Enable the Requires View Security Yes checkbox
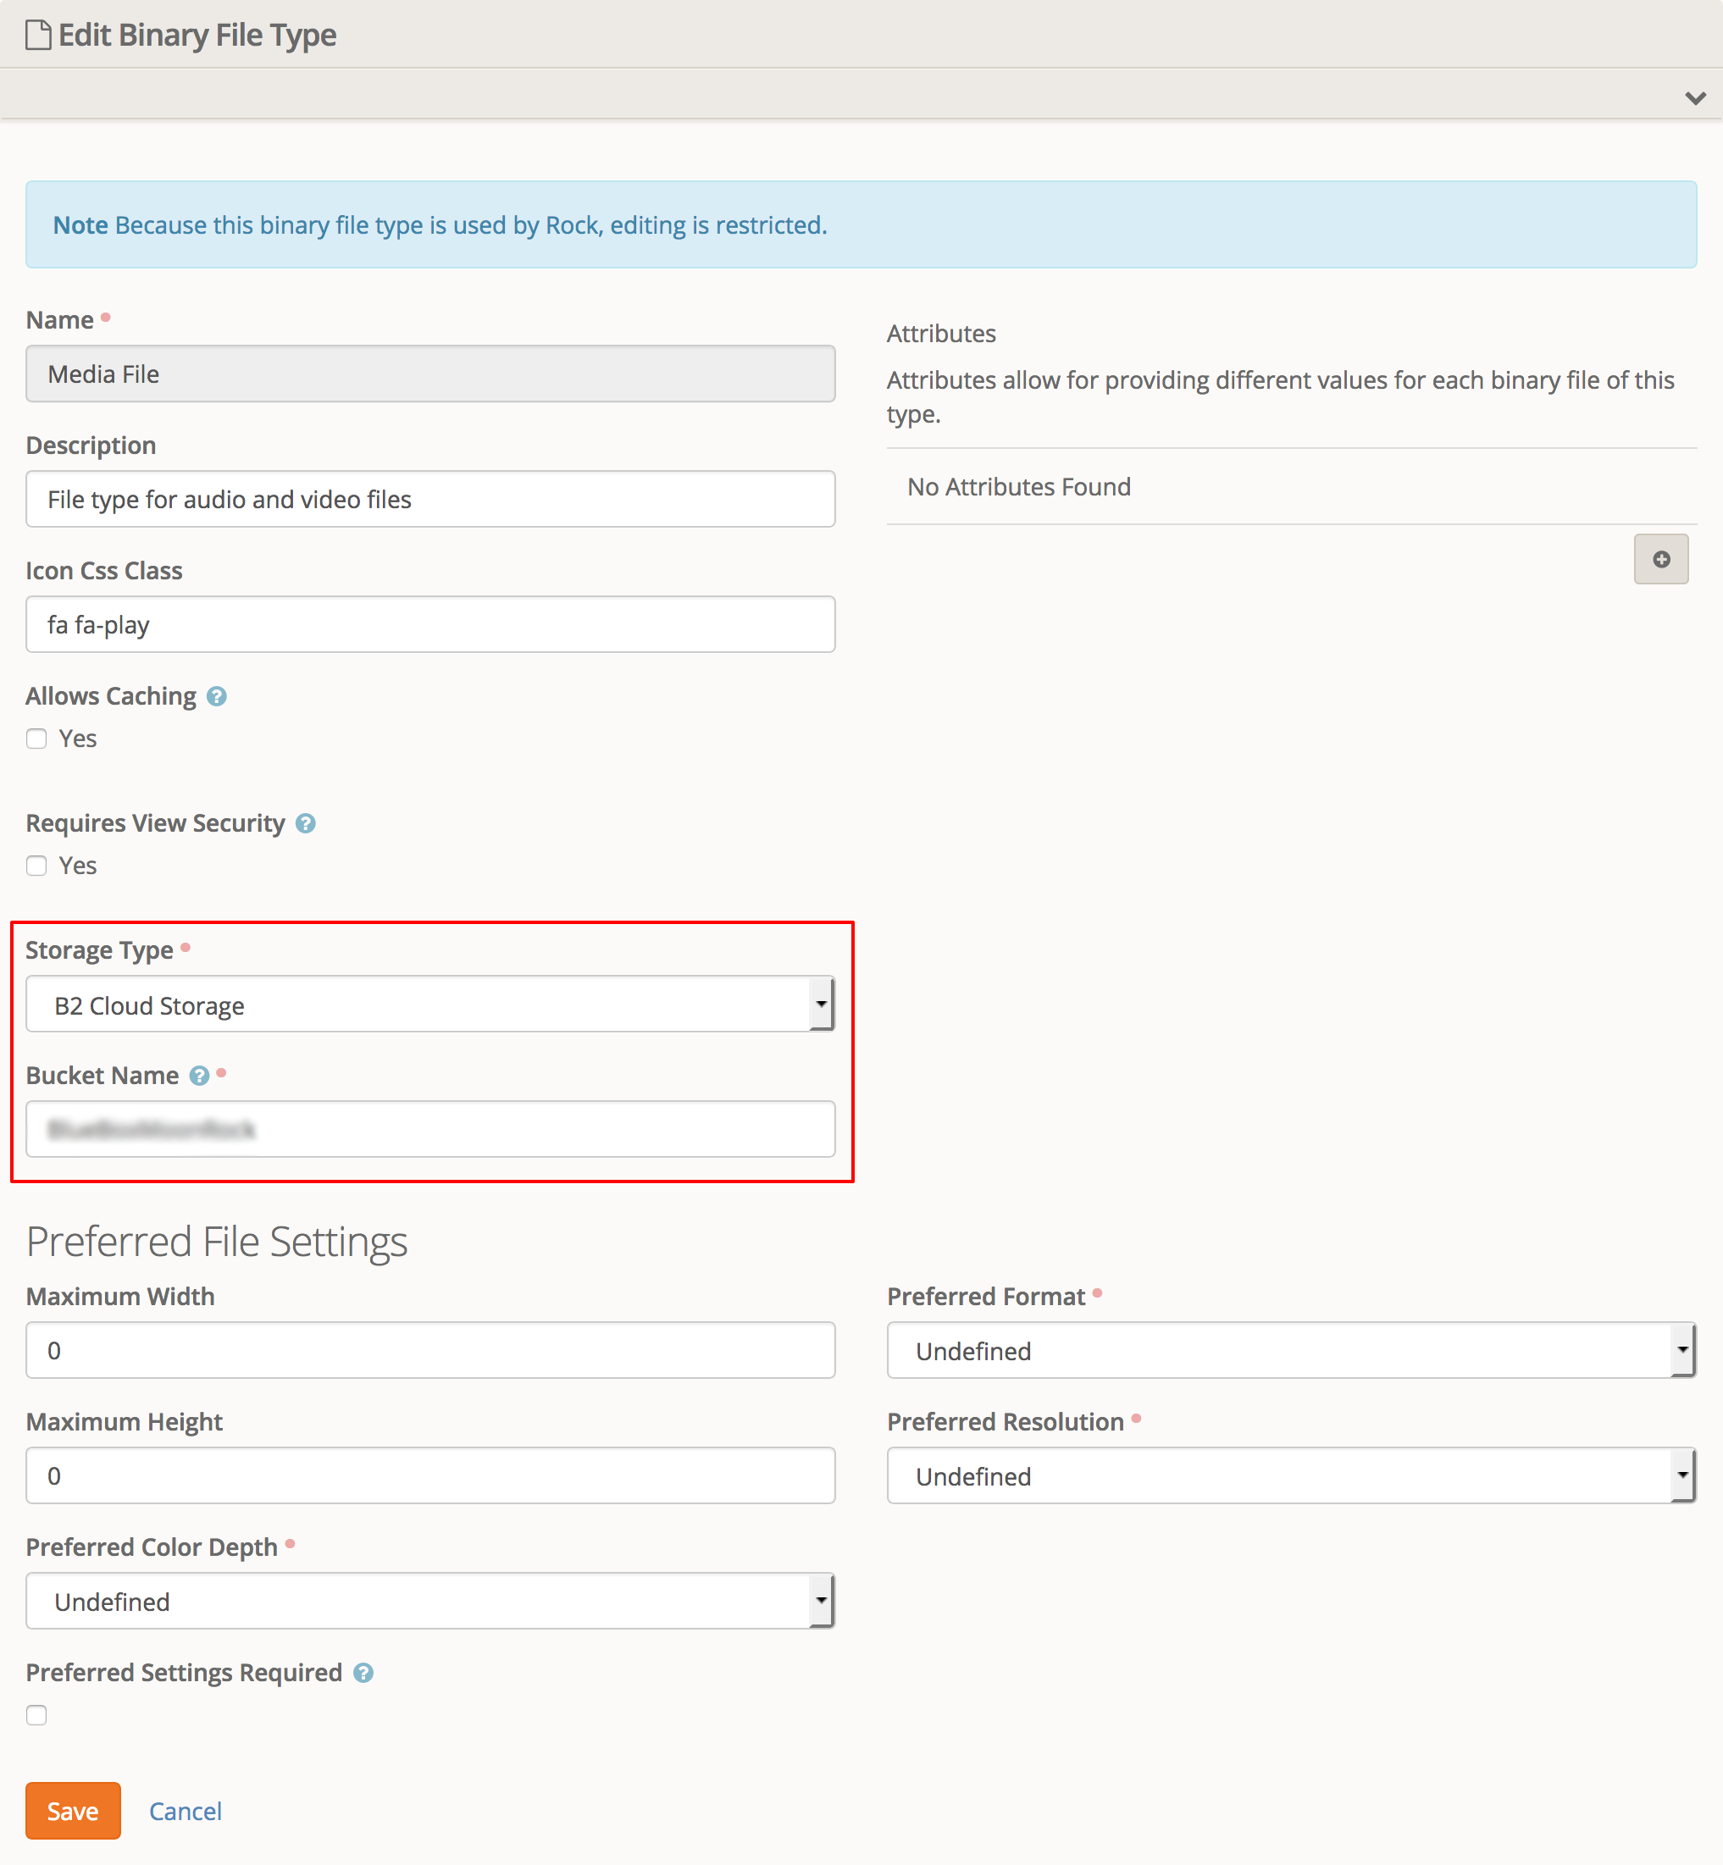 [x=36, y=864]
